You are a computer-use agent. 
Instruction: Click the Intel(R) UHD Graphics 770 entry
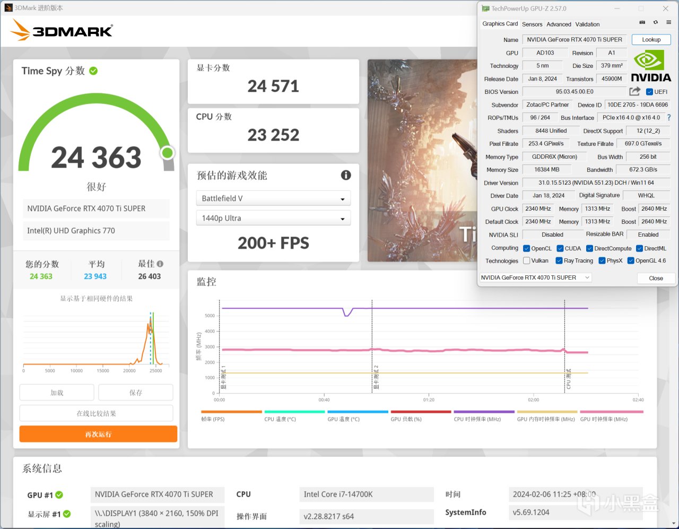coord(96,231)
